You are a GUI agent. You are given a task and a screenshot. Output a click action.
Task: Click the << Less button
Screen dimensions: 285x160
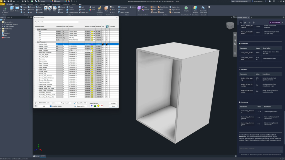click(113, 103)
